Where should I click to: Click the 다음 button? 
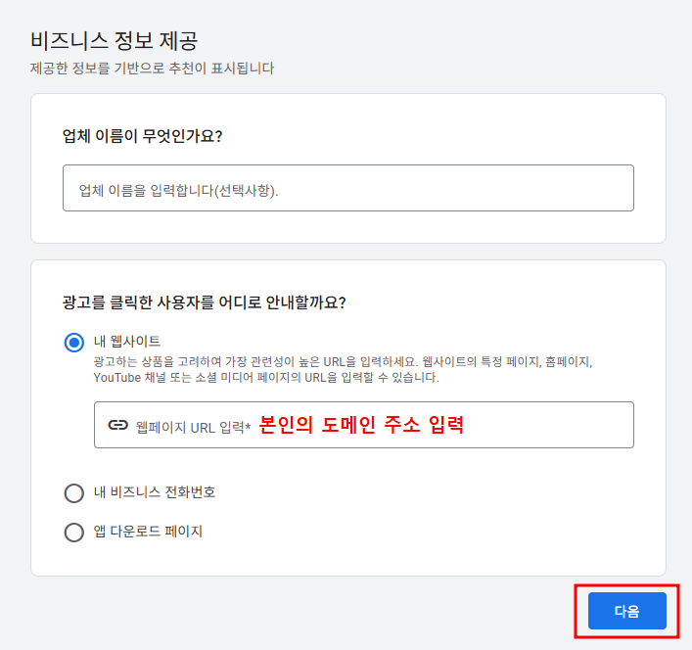coord(627,611)
